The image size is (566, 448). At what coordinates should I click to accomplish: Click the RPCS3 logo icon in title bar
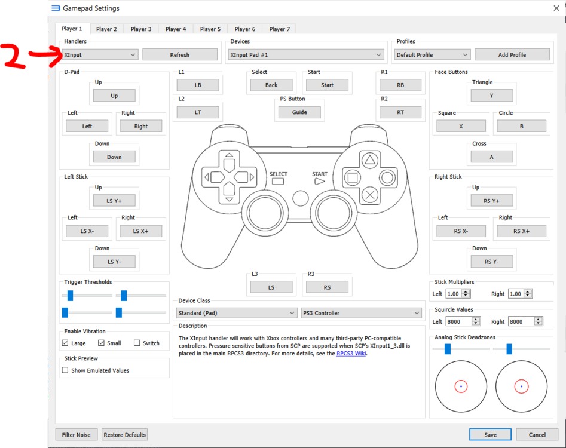[x=56, y=8]
